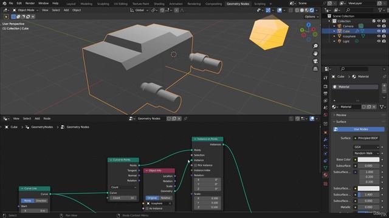Switch perspective/orthographic grid gizmo icon
The width and height of the screenshot is (389, 218).
click(315, 68)
